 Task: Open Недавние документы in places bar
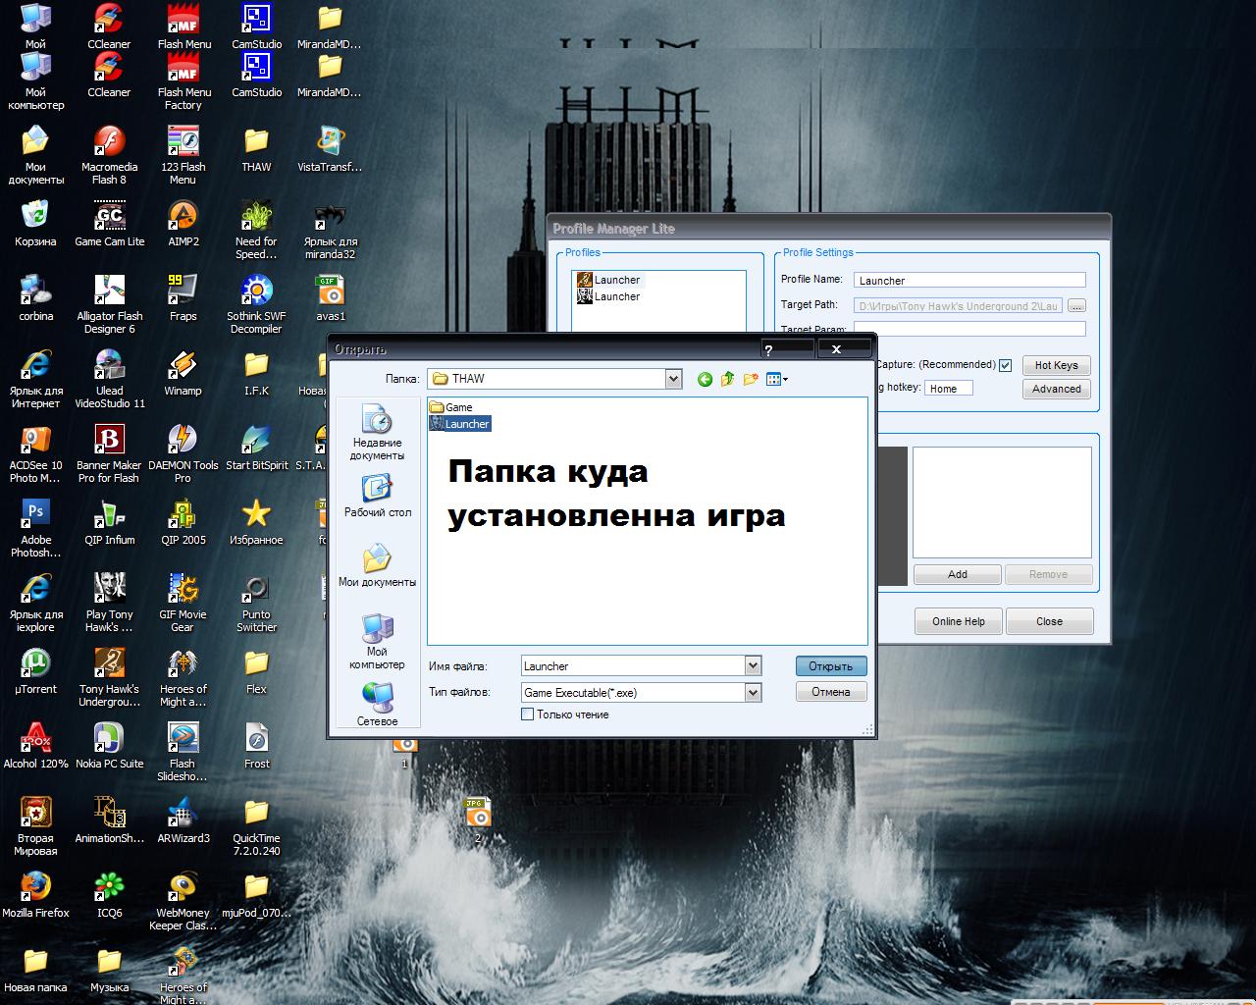tap(377, 433)
